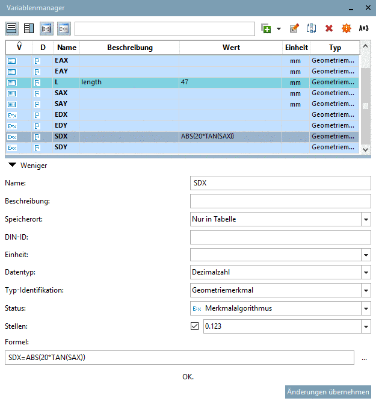Screen dimensions: 376x404
Task: Uncheck the Stellen checkbox
Action: (194, 326)
